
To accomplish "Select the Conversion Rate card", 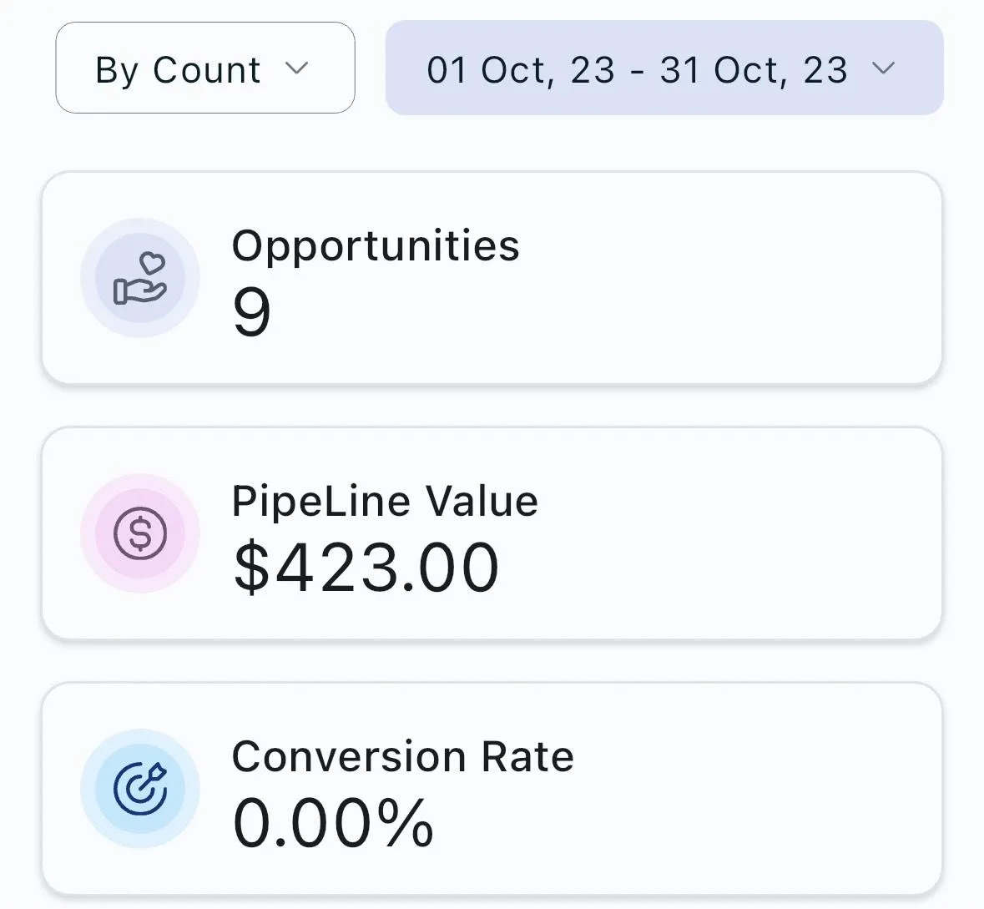I will [x=492, y=789].
